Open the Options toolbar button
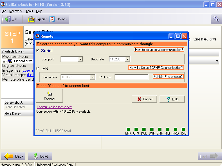Screen dimensions: 222x166 58,19
